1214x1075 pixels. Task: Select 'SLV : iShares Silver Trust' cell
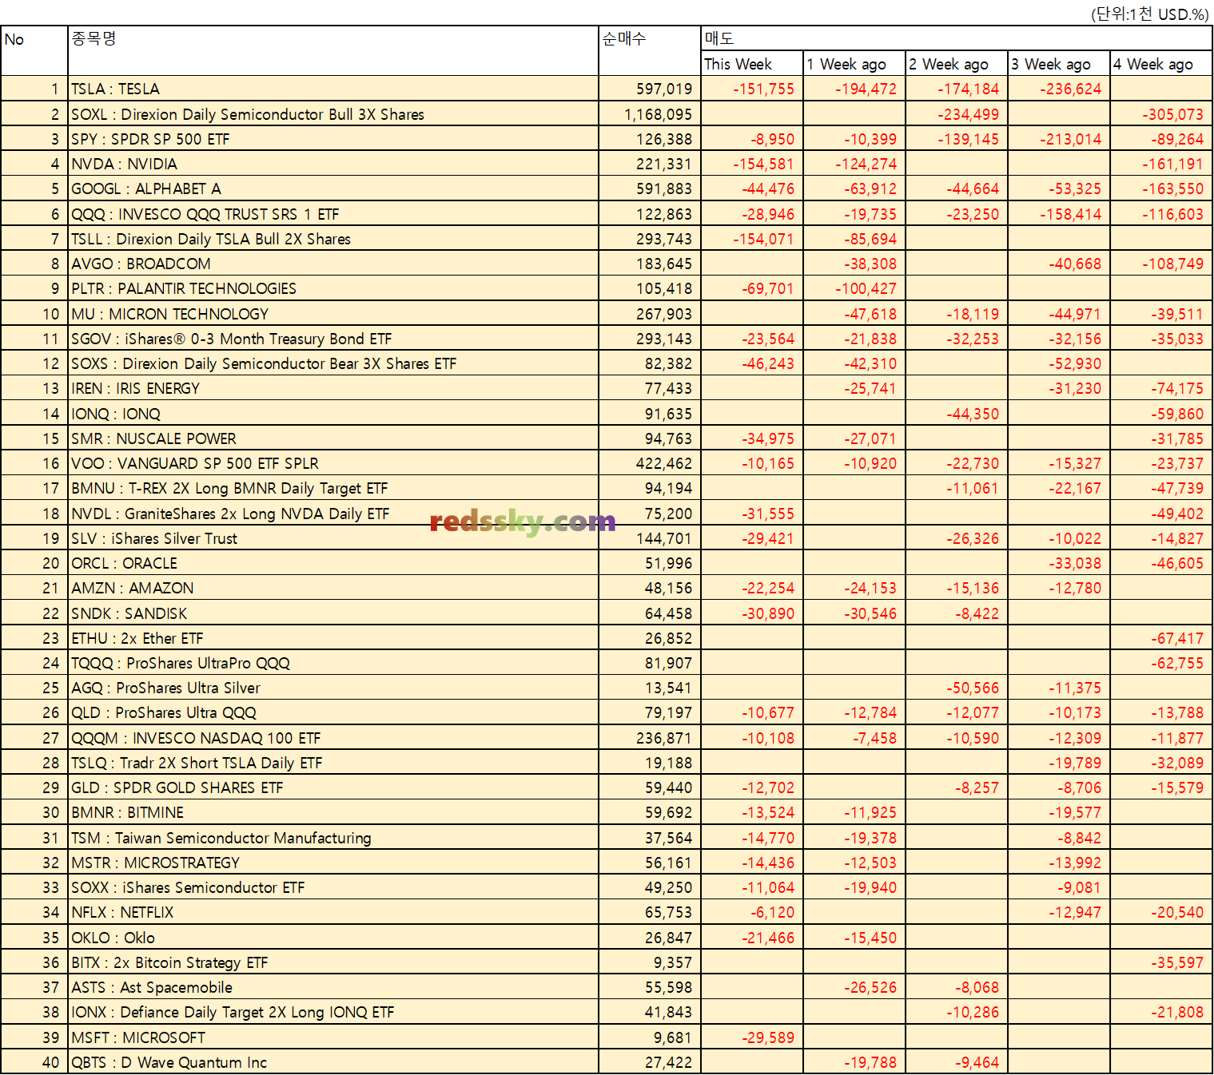tap(333, 538)
